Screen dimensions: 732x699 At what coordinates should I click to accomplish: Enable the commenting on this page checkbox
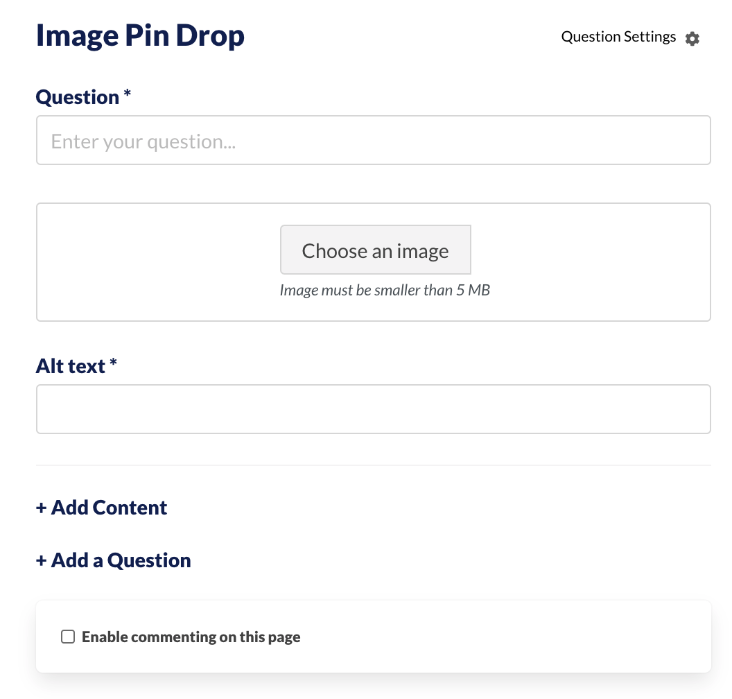pos(68,637)
